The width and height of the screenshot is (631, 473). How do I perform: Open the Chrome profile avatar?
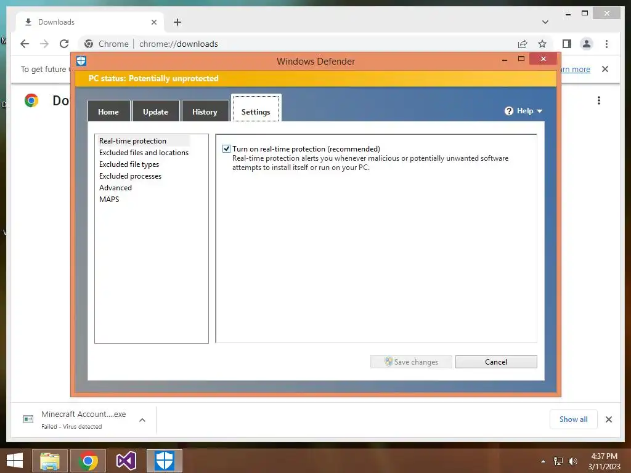[x=587, y=44]
